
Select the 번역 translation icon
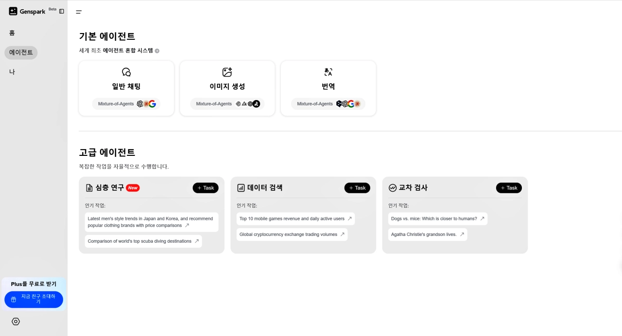(328, 71)
